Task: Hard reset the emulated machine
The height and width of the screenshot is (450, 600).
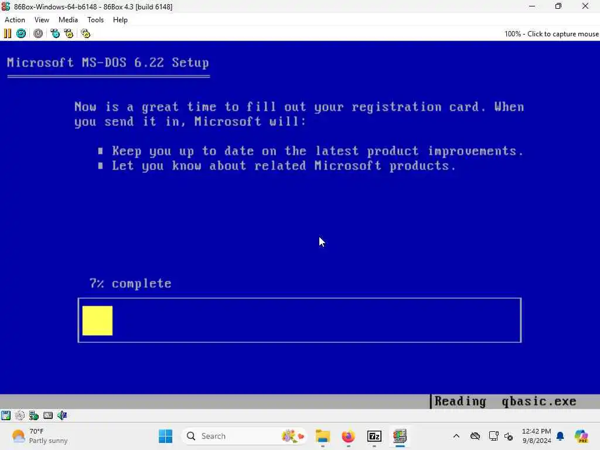Action: pyautogui.click(x=21, y=33)
